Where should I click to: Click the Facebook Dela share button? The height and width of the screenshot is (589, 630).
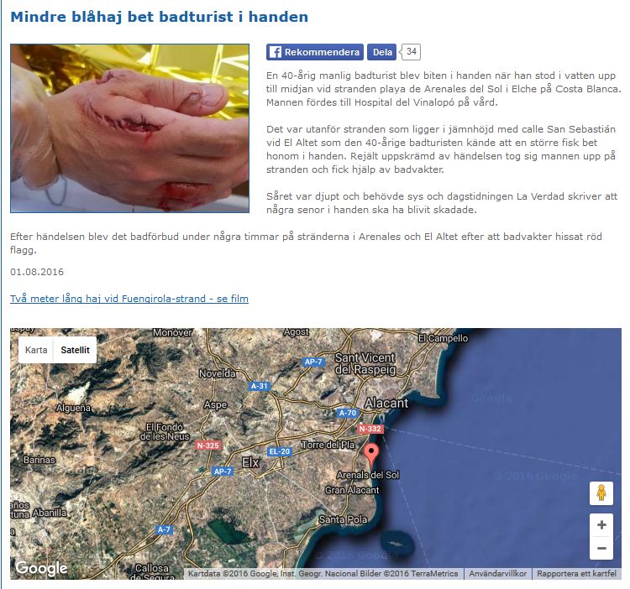click(382, 52)
